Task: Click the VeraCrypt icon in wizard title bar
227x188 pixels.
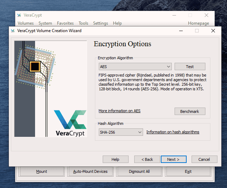Action: point(13,31)
